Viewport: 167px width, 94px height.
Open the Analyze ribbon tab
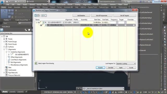[x=32, y=7]
